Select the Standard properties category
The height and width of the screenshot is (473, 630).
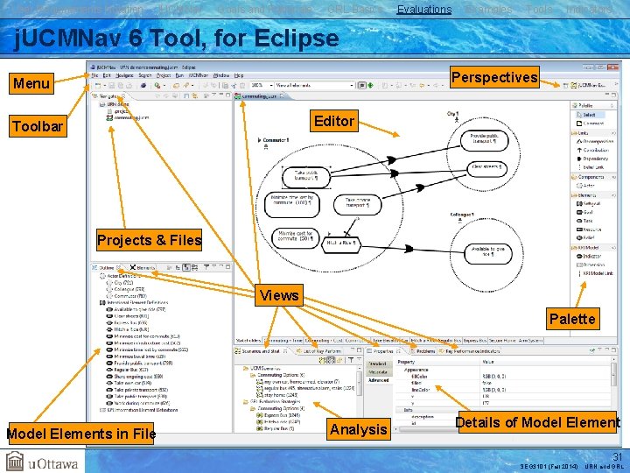378,364
